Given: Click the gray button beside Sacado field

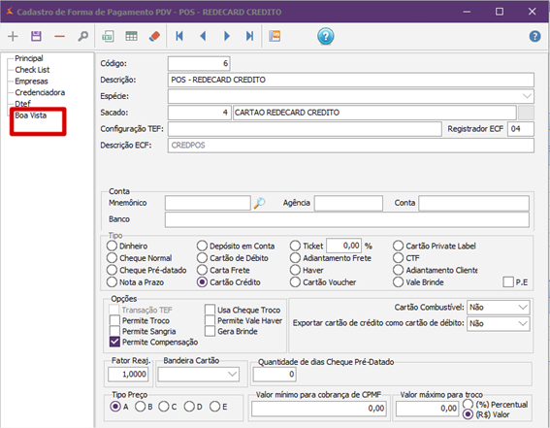Looking at the screenshot, I should [526, 113].
